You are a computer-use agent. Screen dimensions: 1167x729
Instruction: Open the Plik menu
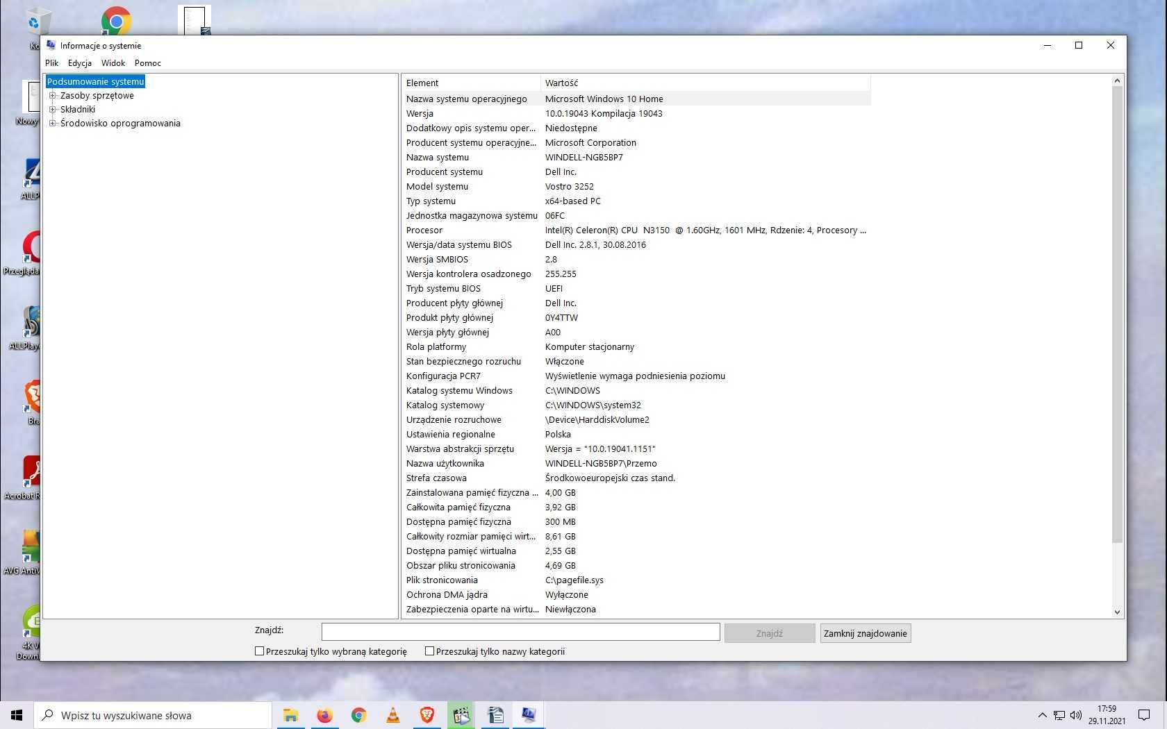point(52,63)
